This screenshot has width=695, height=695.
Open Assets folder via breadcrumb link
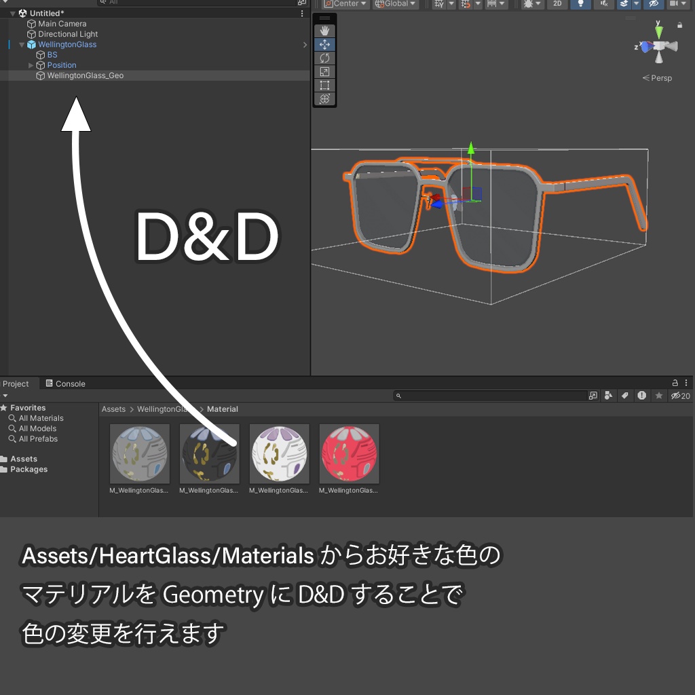point(113,409)
